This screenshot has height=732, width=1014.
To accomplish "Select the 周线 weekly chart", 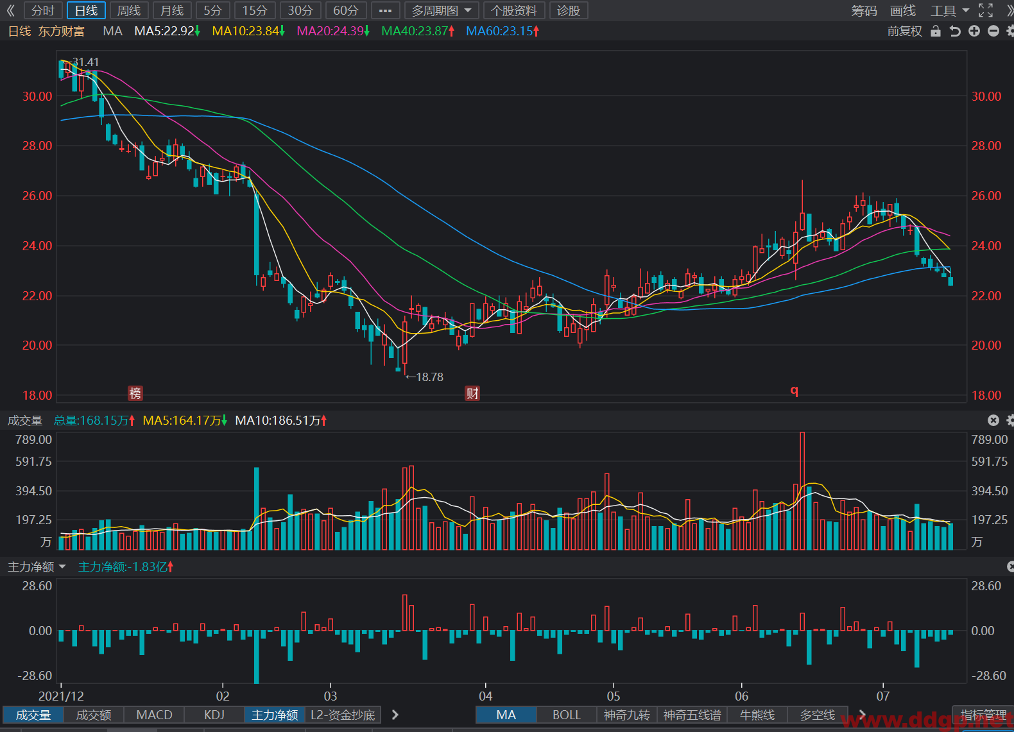I will pos(129,11).
